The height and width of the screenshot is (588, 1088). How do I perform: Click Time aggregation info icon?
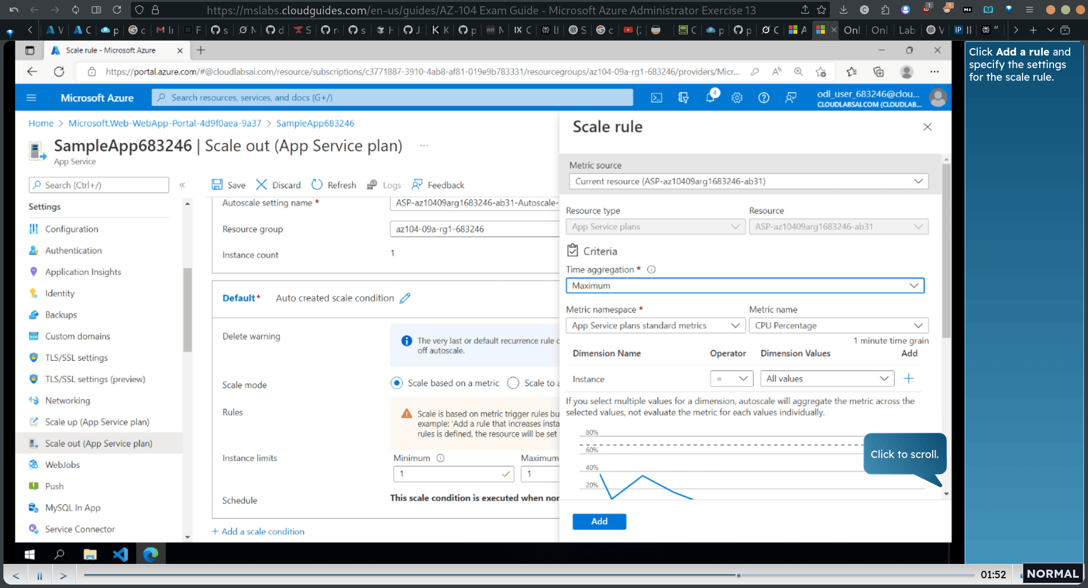pyautogui.click(x=651, y=270)
